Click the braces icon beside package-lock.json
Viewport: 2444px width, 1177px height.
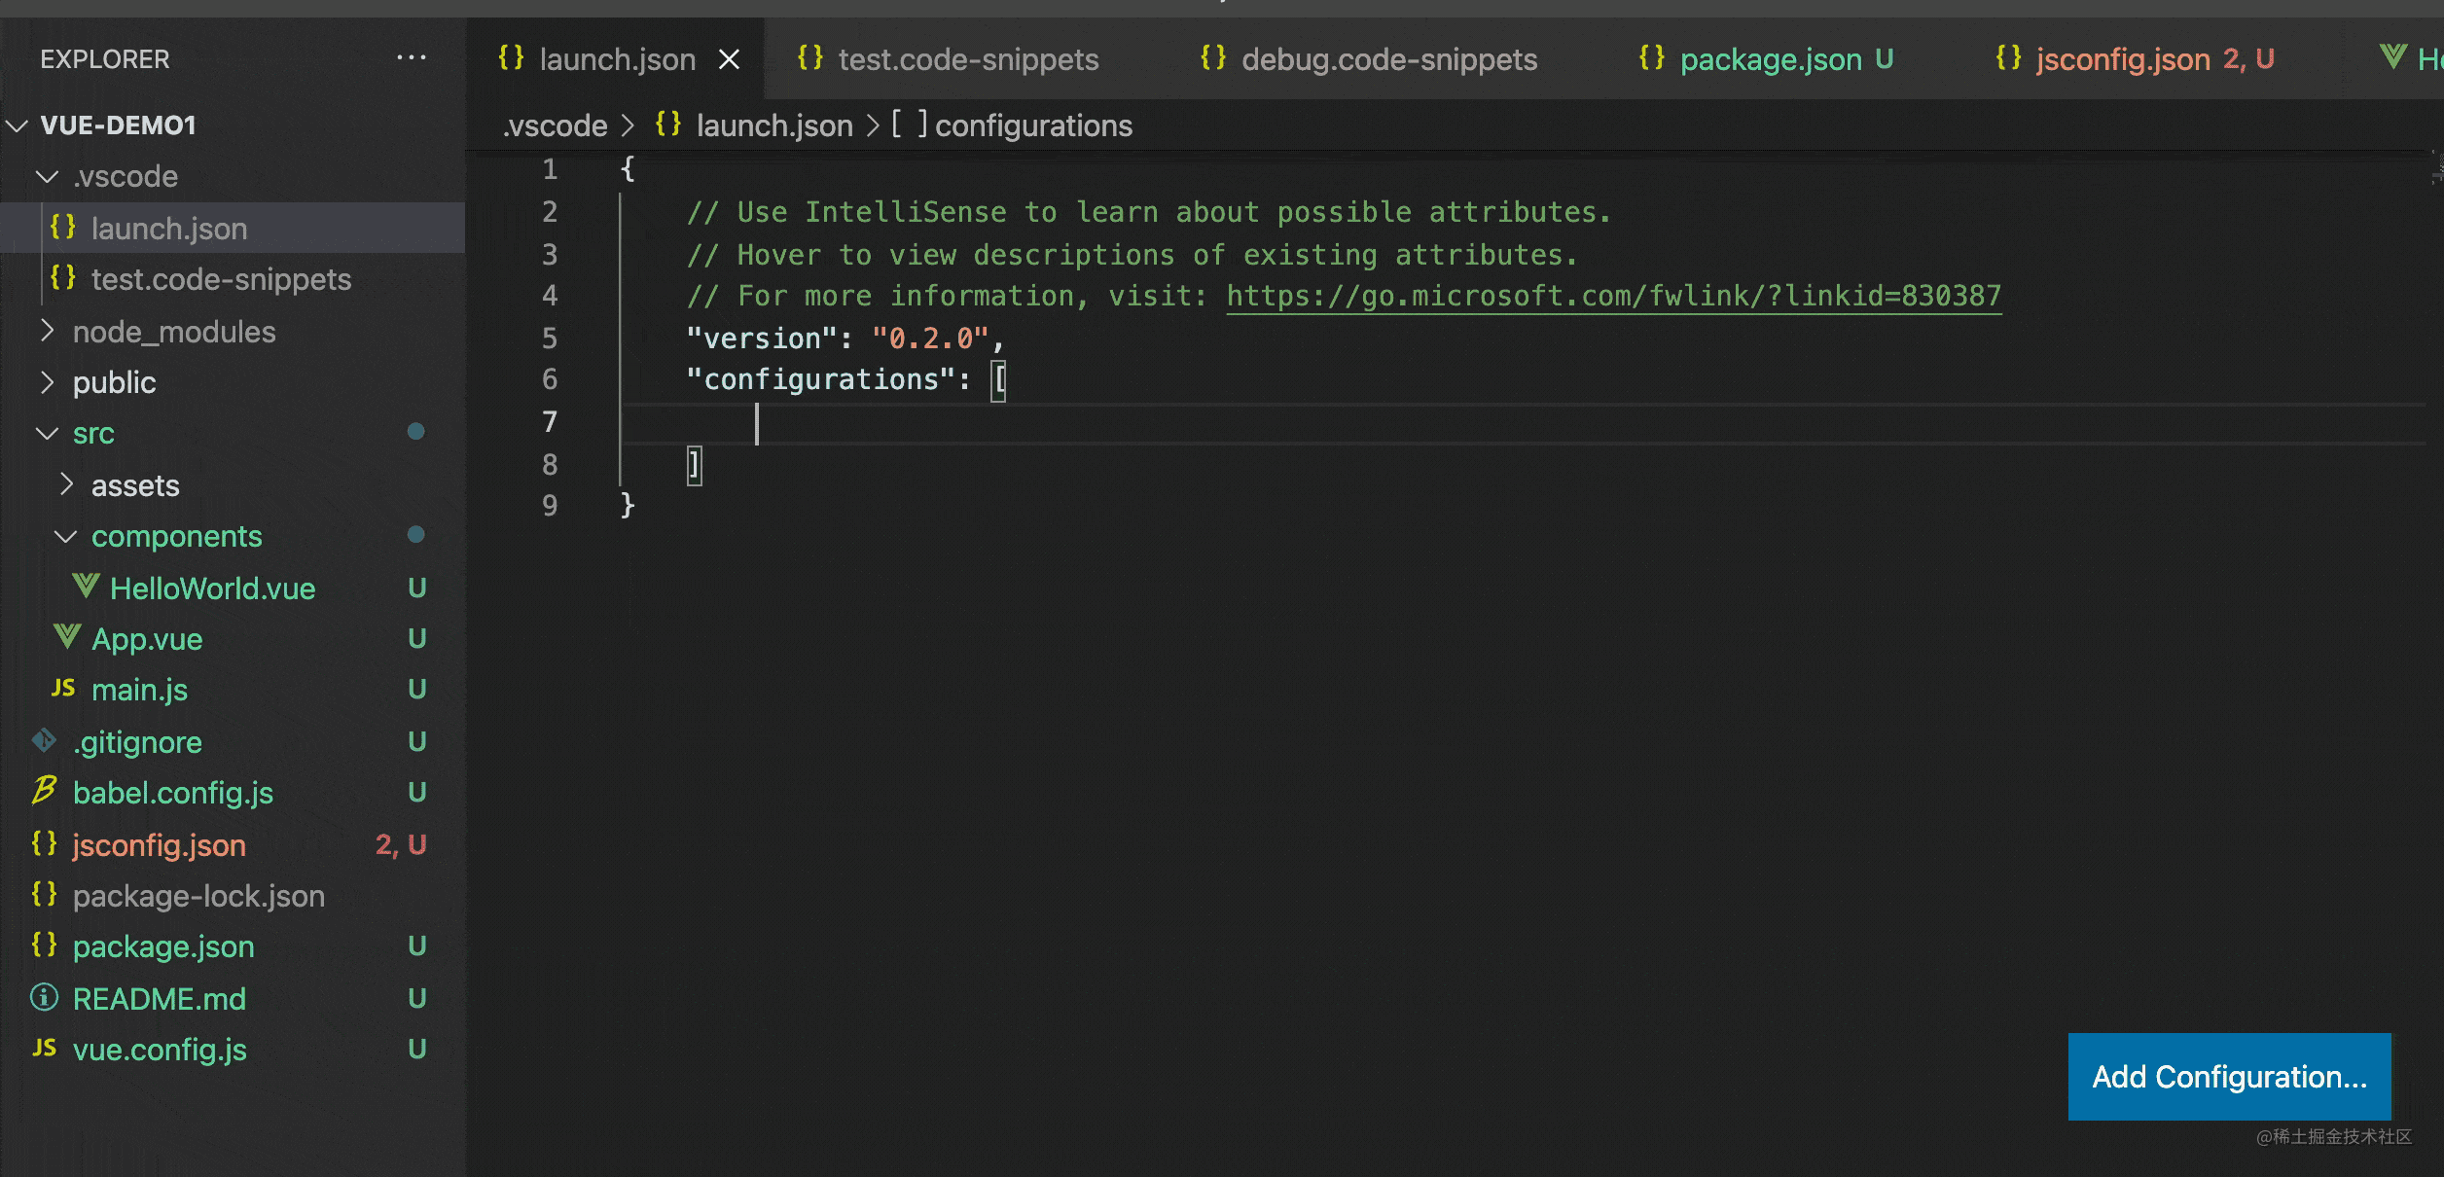pyautogui.click(x=44, y=895)
